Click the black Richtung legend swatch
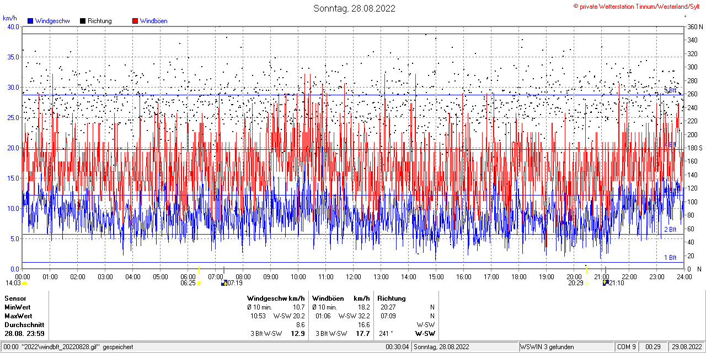Screen dimensions: 706x353 pos(83,21)
